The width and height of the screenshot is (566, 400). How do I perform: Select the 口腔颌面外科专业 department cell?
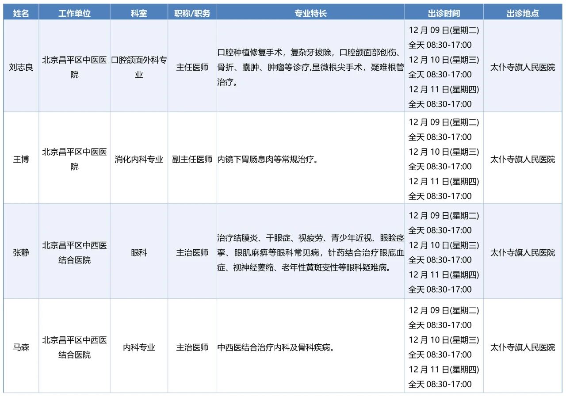point(139,68)
